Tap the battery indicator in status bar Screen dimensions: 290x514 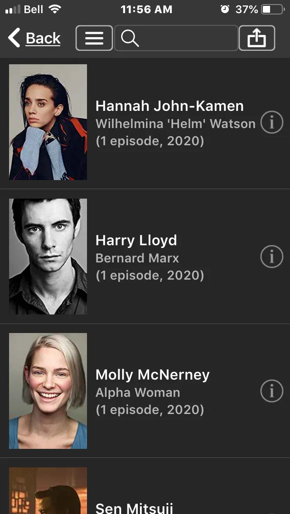point(273,10)
